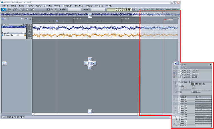Click the ruler measurement tool icon
This screenshot has width=214, height=129.
pyautogui.click(x=16, y=9)
